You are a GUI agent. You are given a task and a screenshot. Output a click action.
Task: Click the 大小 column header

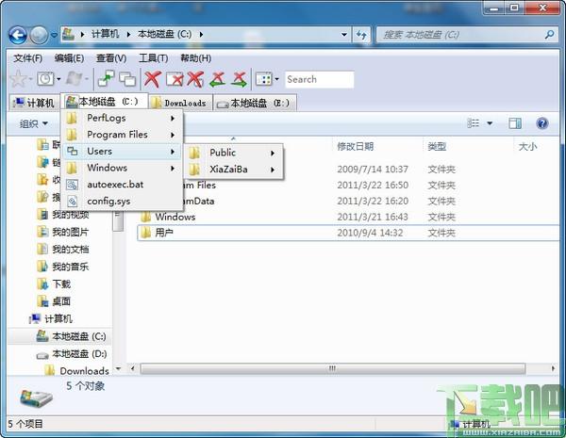tap(537, 146)
